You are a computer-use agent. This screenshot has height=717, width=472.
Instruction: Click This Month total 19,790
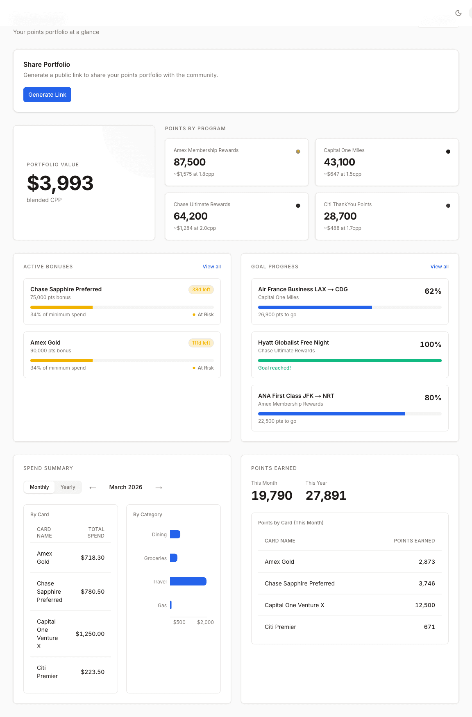[x=272, y=496]
